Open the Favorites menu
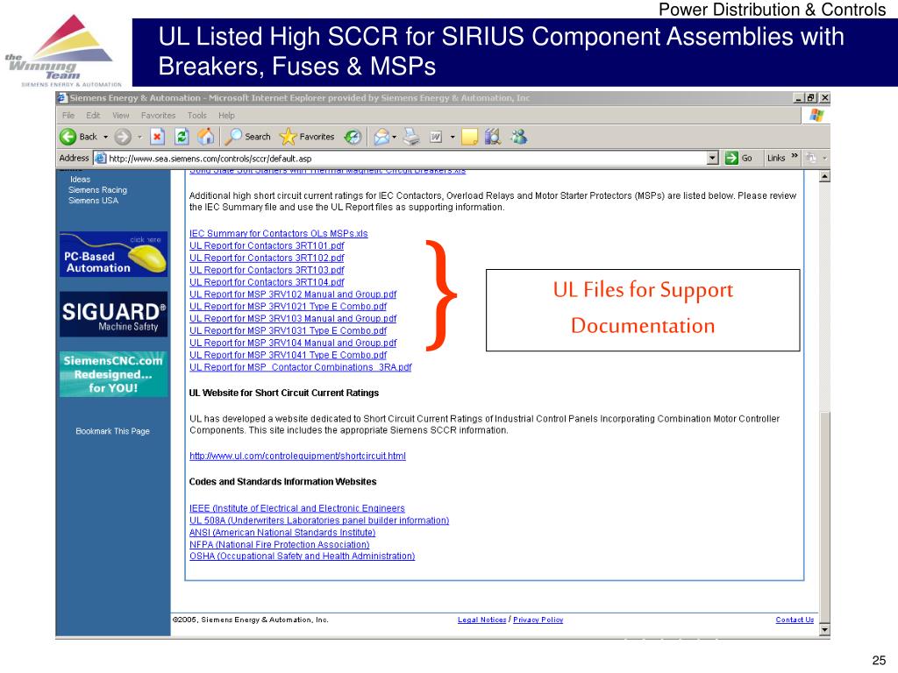 pos(158,116)
